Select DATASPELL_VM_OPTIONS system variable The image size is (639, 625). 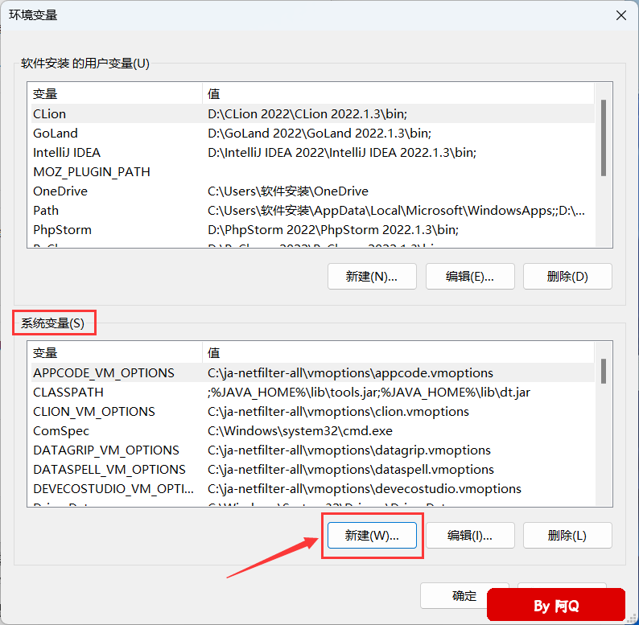point(312,470)
